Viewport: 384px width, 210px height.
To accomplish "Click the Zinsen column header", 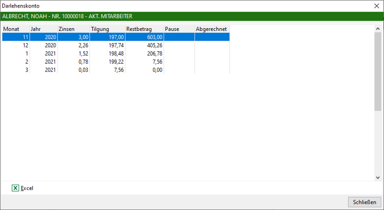I will 74,29.
